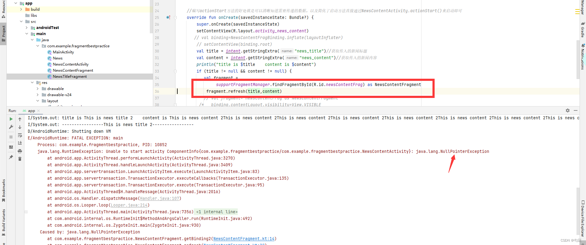This screenshot has height=245, width=586.
Task: Collapse the app module node
Action: click(16, 3)
